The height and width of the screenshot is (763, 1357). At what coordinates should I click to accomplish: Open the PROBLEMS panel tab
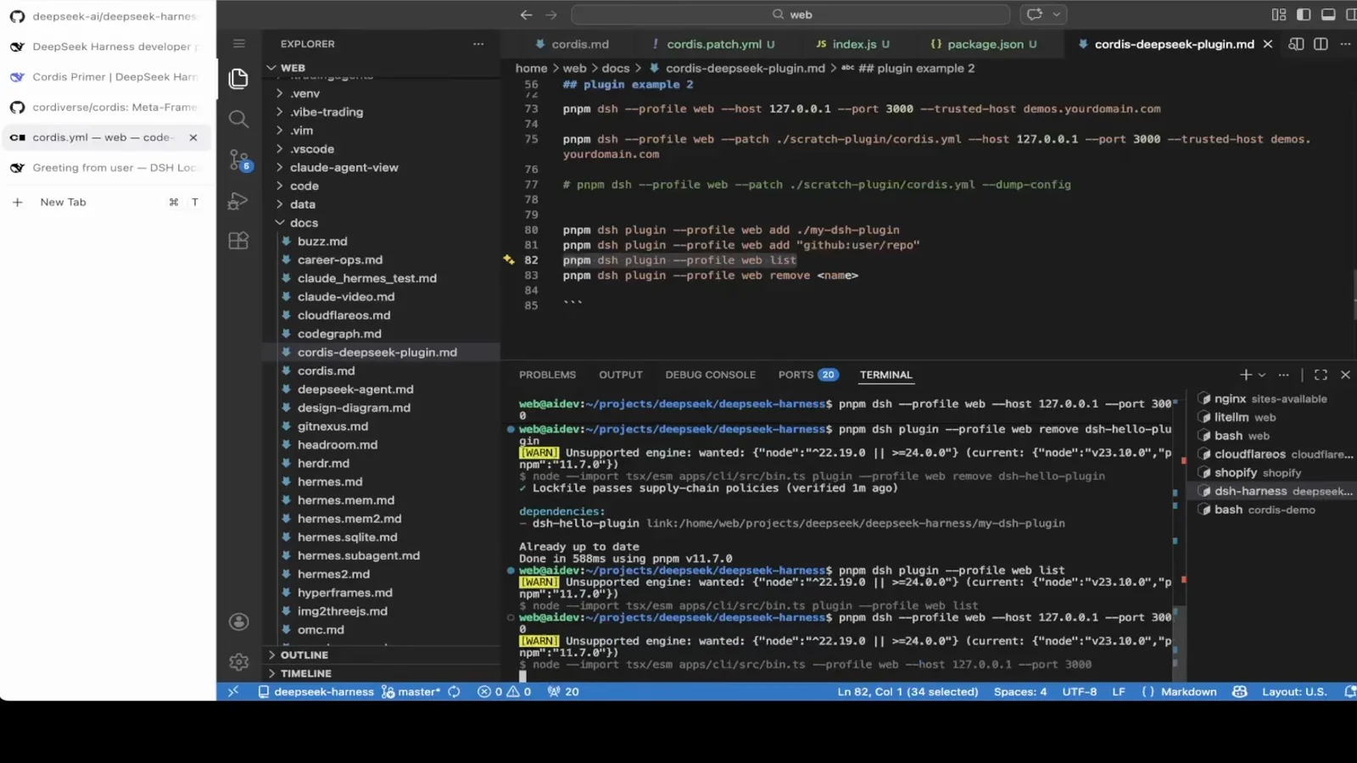(547, 375)
